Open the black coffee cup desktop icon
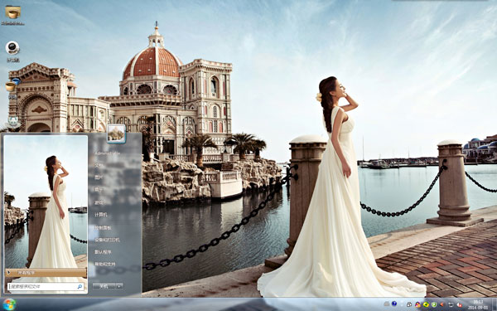The height and width of the screenshot is (311, 497). pos(12,47)
